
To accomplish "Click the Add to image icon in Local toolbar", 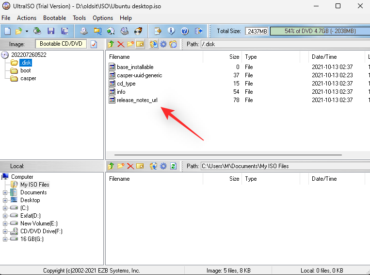I will tap(153, 166).
